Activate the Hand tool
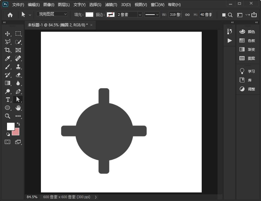This screenshot has height=201, width=261. 18,108
